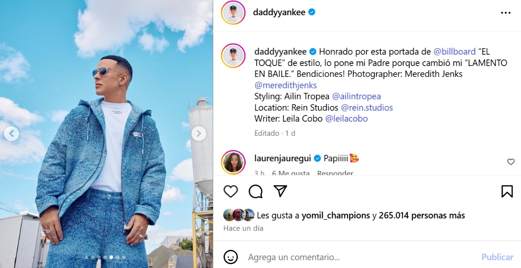This screenshot has height=268, width=521.
Task: Open the three-dot more options menu
Action: point(506,13)
